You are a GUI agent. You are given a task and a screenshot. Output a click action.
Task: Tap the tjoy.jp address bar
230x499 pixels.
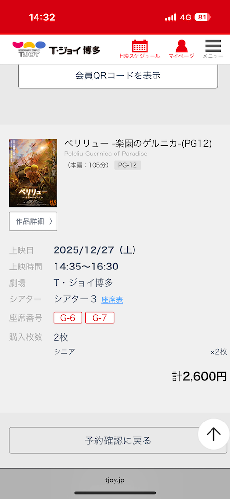click(115, 480)
